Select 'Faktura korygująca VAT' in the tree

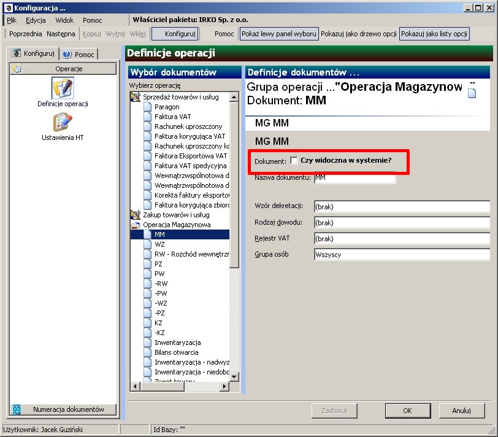[190, 136]
